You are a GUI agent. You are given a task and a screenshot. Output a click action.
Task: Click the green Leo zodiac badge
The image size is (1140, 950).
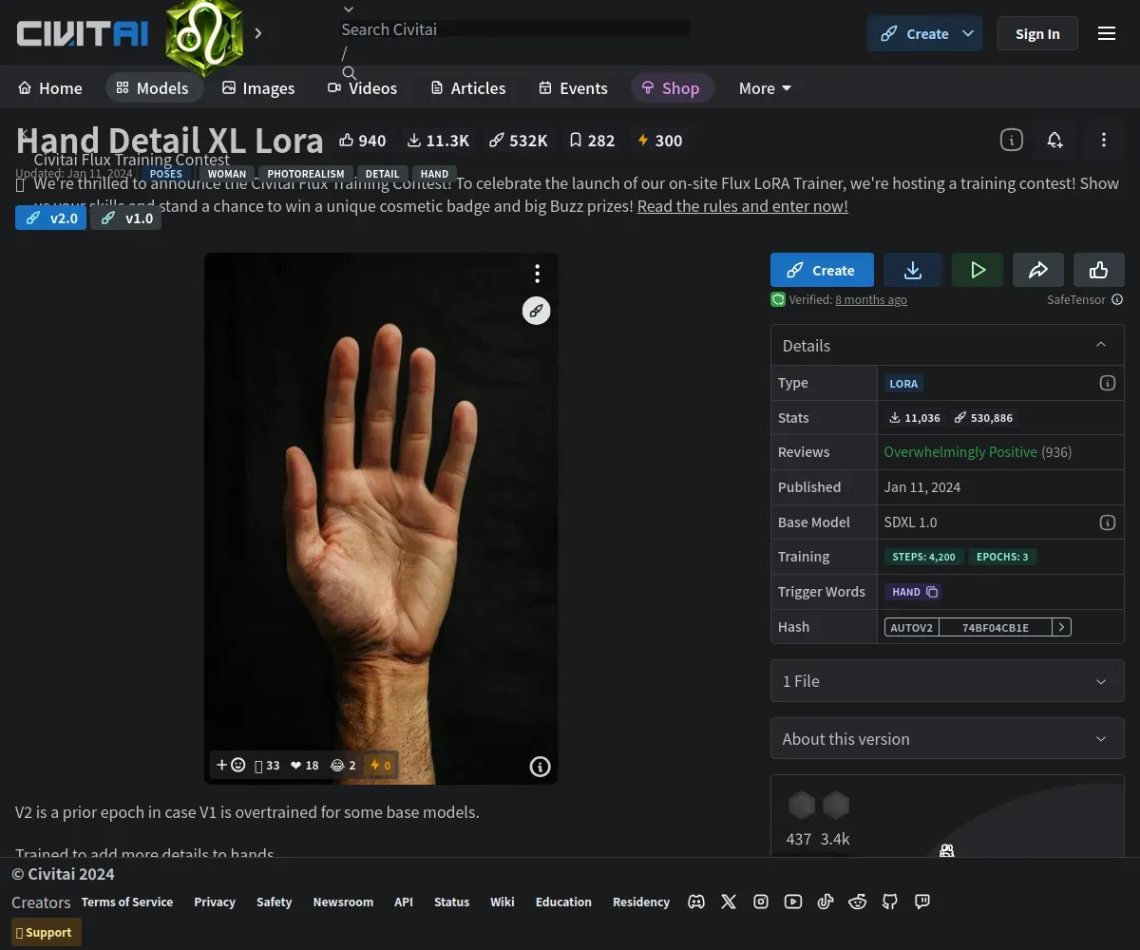point(204,36)
